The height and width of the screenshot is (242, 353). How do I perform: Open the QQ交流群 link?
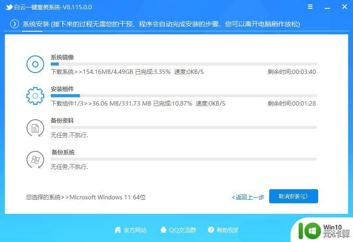(x=182, y=230)
